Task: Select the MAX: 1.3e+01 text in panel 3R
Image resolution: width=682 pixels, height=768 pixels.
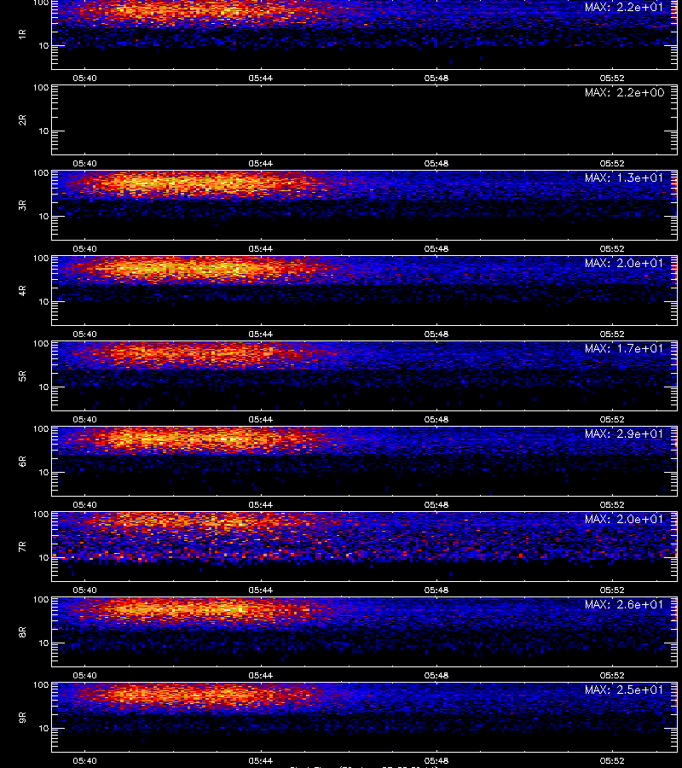Action: (x=624, y=177)
